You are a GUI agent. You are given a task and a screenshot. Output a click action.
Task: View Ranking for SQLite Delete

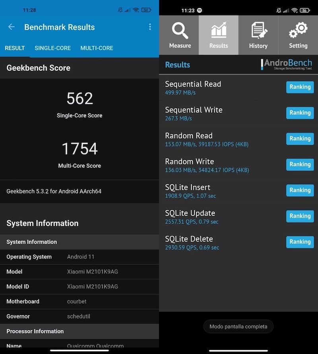(300, 242)
